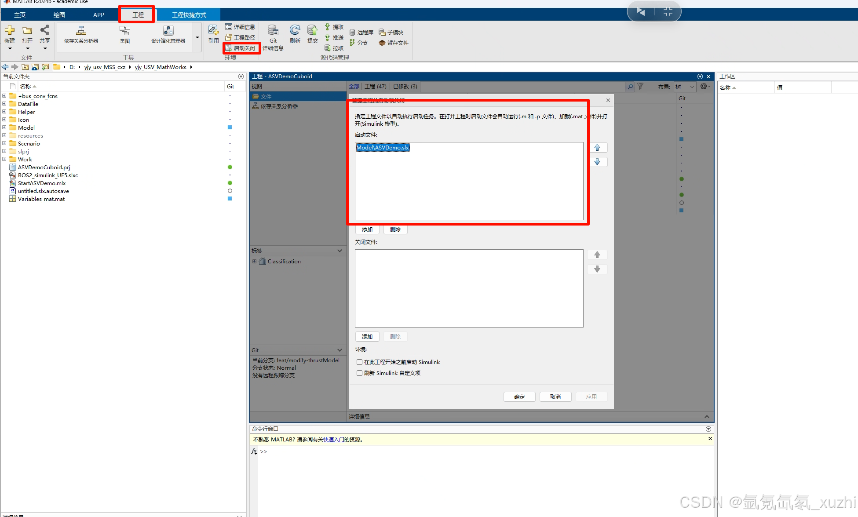Click the 确定 button in dialog
Screen dimensions: 858x517
(x=519, y=397)
